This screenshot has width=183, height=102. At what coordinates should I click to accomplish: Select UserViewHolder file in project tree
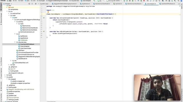25,48
